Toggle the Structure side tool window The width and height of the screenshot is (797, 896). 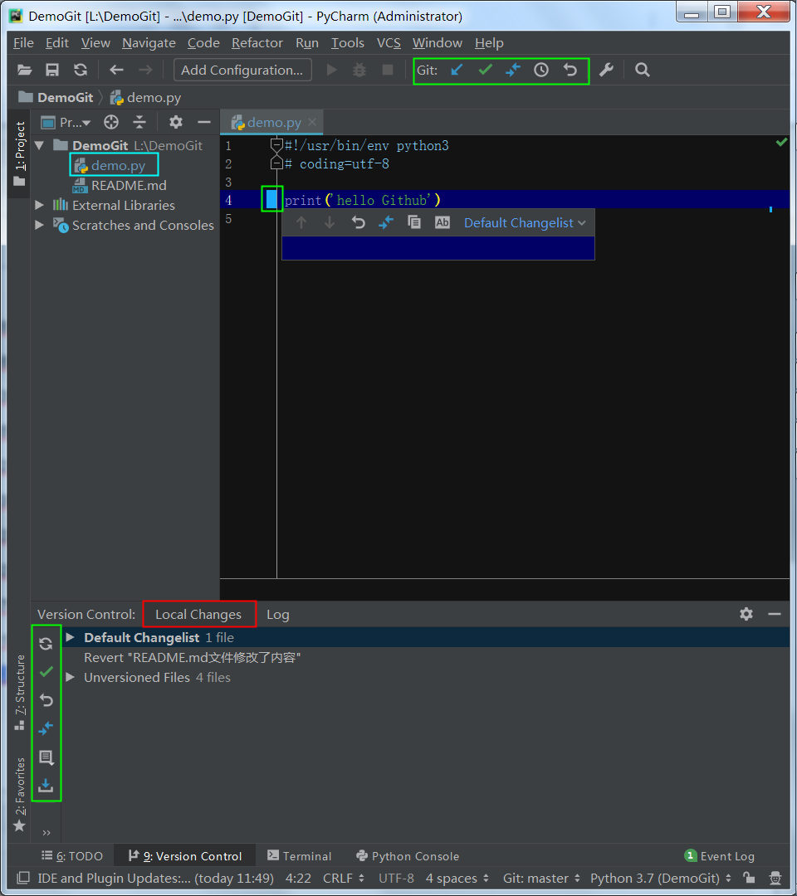(20, 693)
